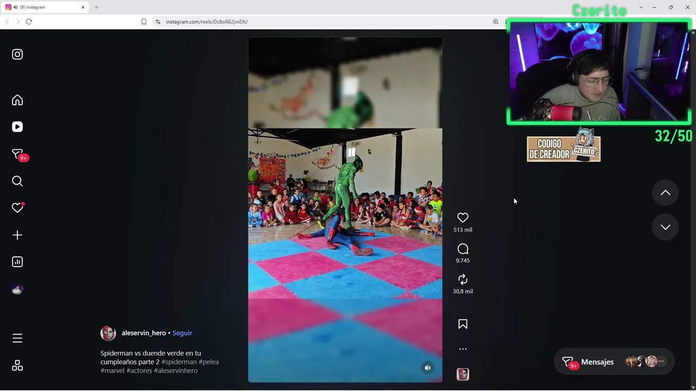
Task: Click the Instagram logo in sidebar
Action: (x=17, y=54)
